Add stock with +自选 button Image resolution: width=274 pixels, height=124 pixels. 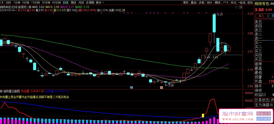242,2
